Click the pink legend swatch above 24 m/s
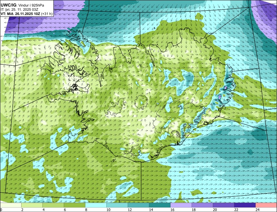The width and height of the screenshot is (277, 212). 266,205
